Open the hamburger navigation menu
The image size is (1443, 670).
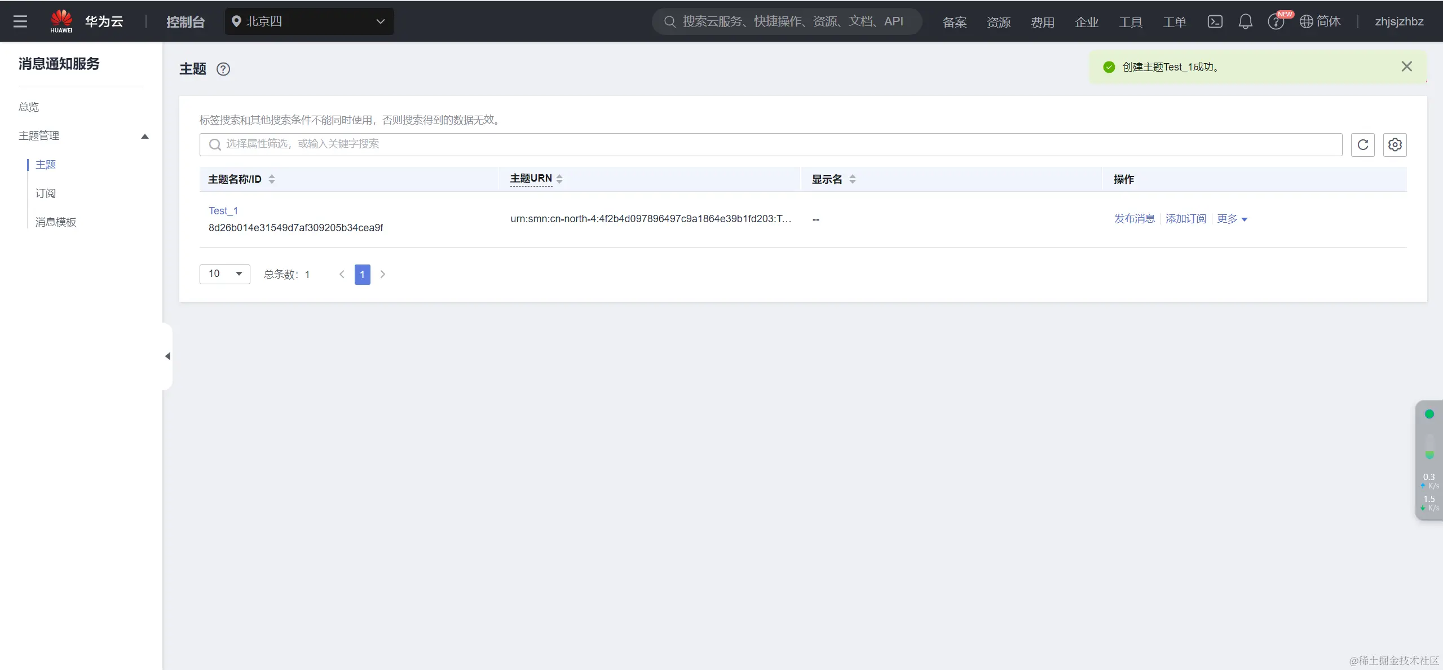(20, 21)
